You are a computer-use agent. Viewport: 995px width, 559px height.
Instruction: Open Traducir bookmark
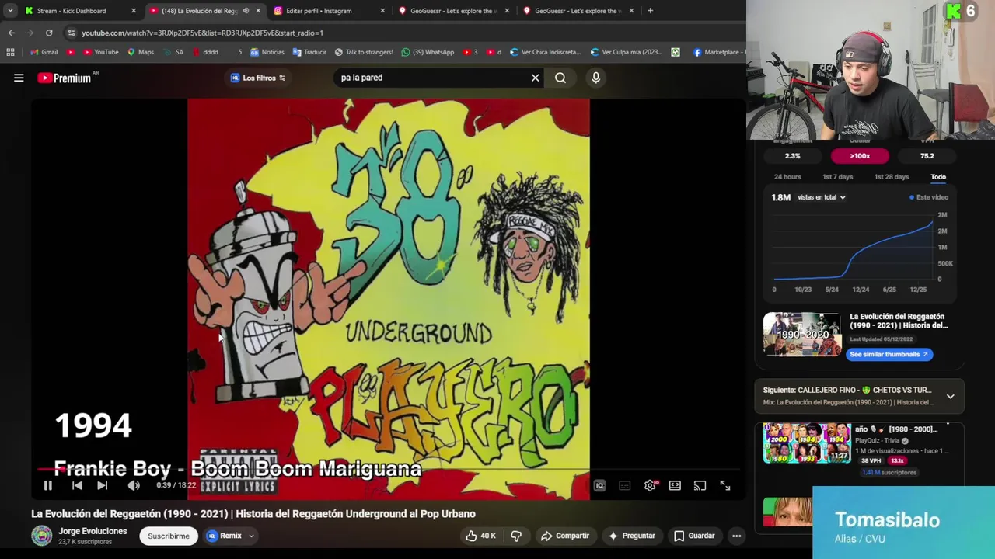click(x=309, y=52)
